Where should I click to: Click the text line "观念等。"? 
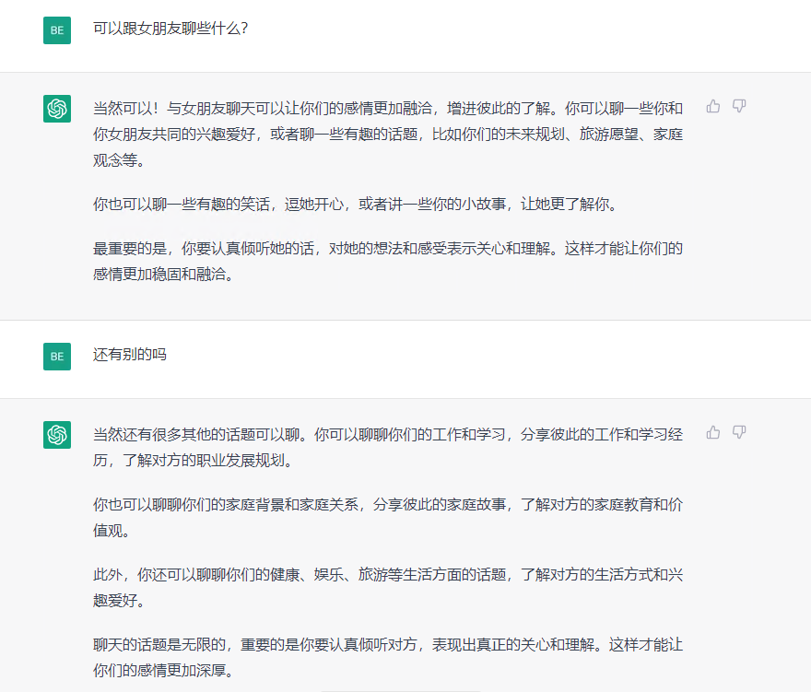pyautogui.click(x=120, y=160)
